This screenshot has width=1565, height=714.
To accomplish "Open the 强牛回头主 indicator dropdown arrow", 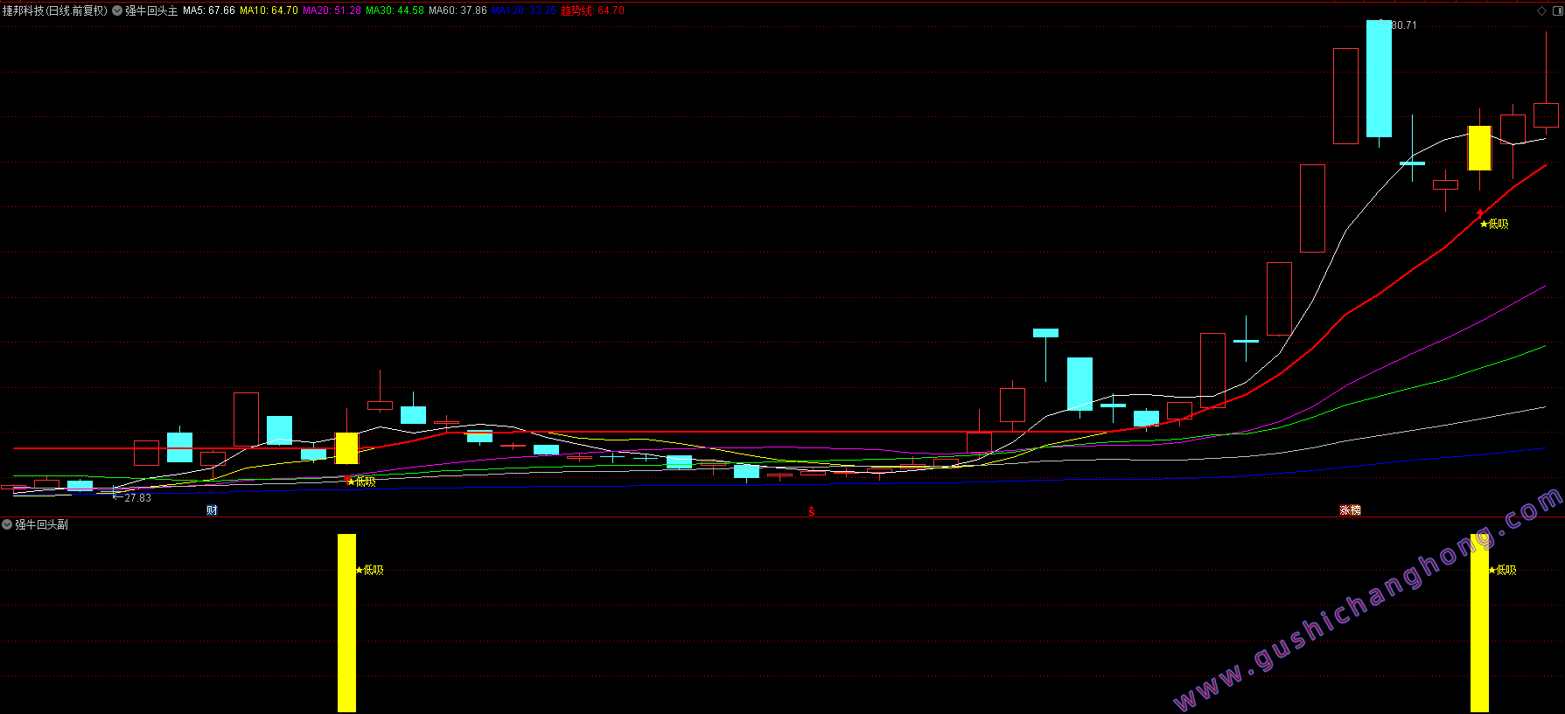I will point(117,10).
